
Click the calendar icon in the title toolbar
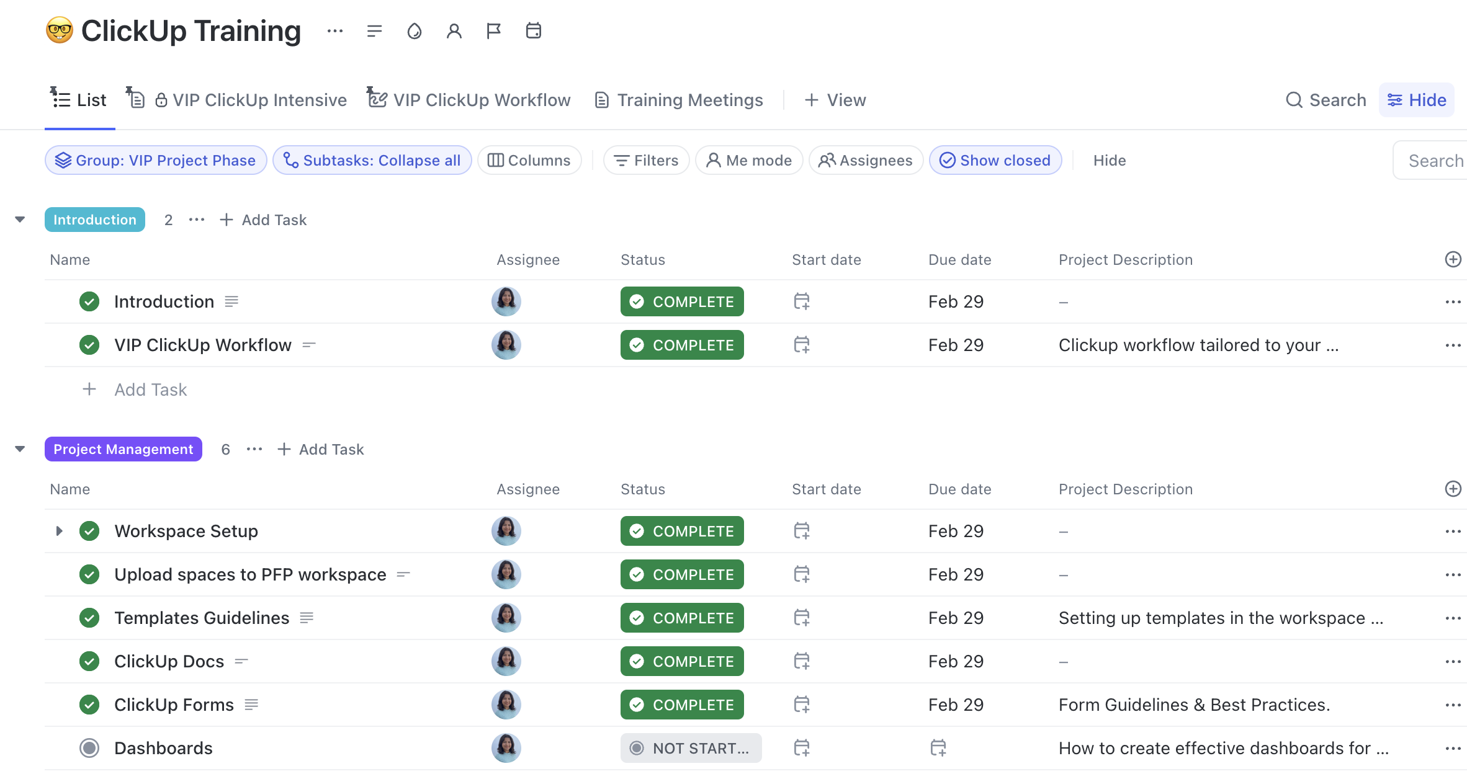534,30
